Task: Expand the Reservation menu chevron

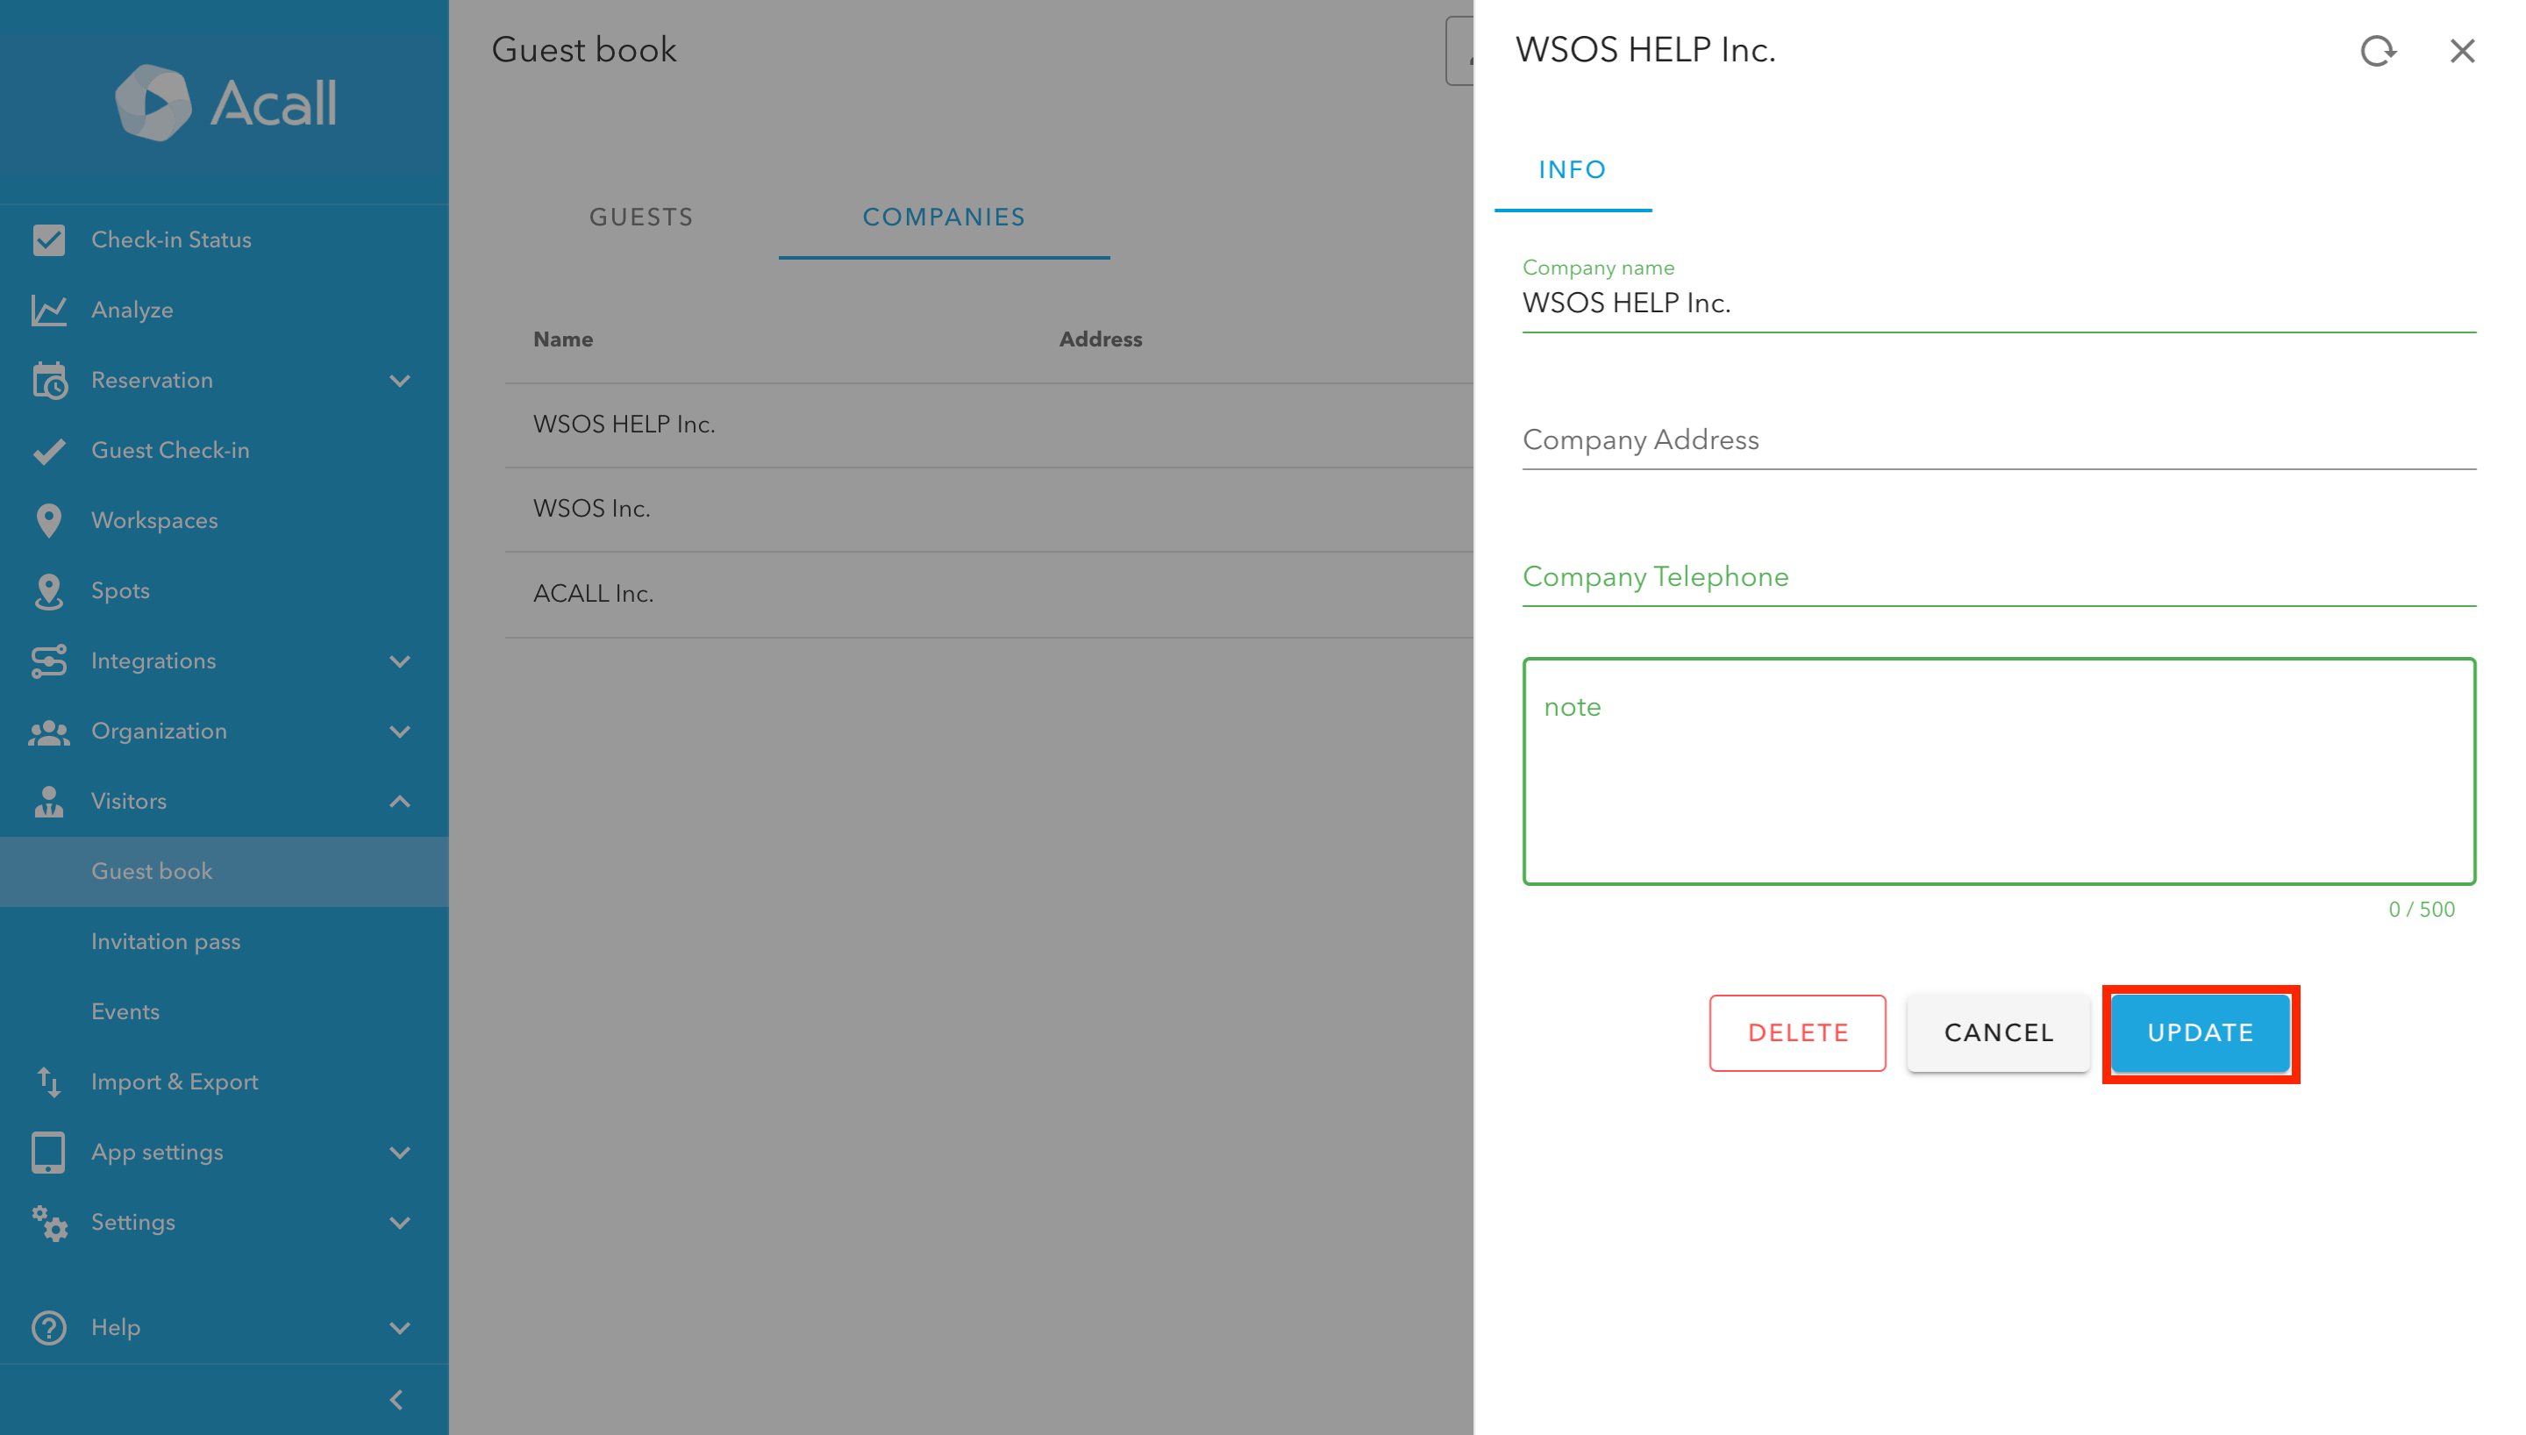Action: (399, 381)
